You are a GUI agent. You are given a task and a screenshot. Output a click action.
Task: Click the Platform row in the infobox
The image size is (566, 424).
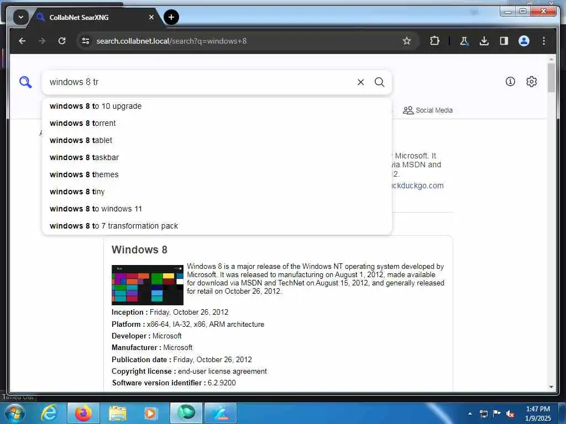point(188,324)
